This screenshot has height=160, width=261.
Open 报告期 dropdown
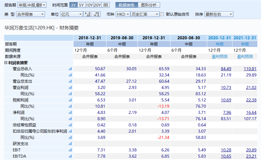[32, 5]
